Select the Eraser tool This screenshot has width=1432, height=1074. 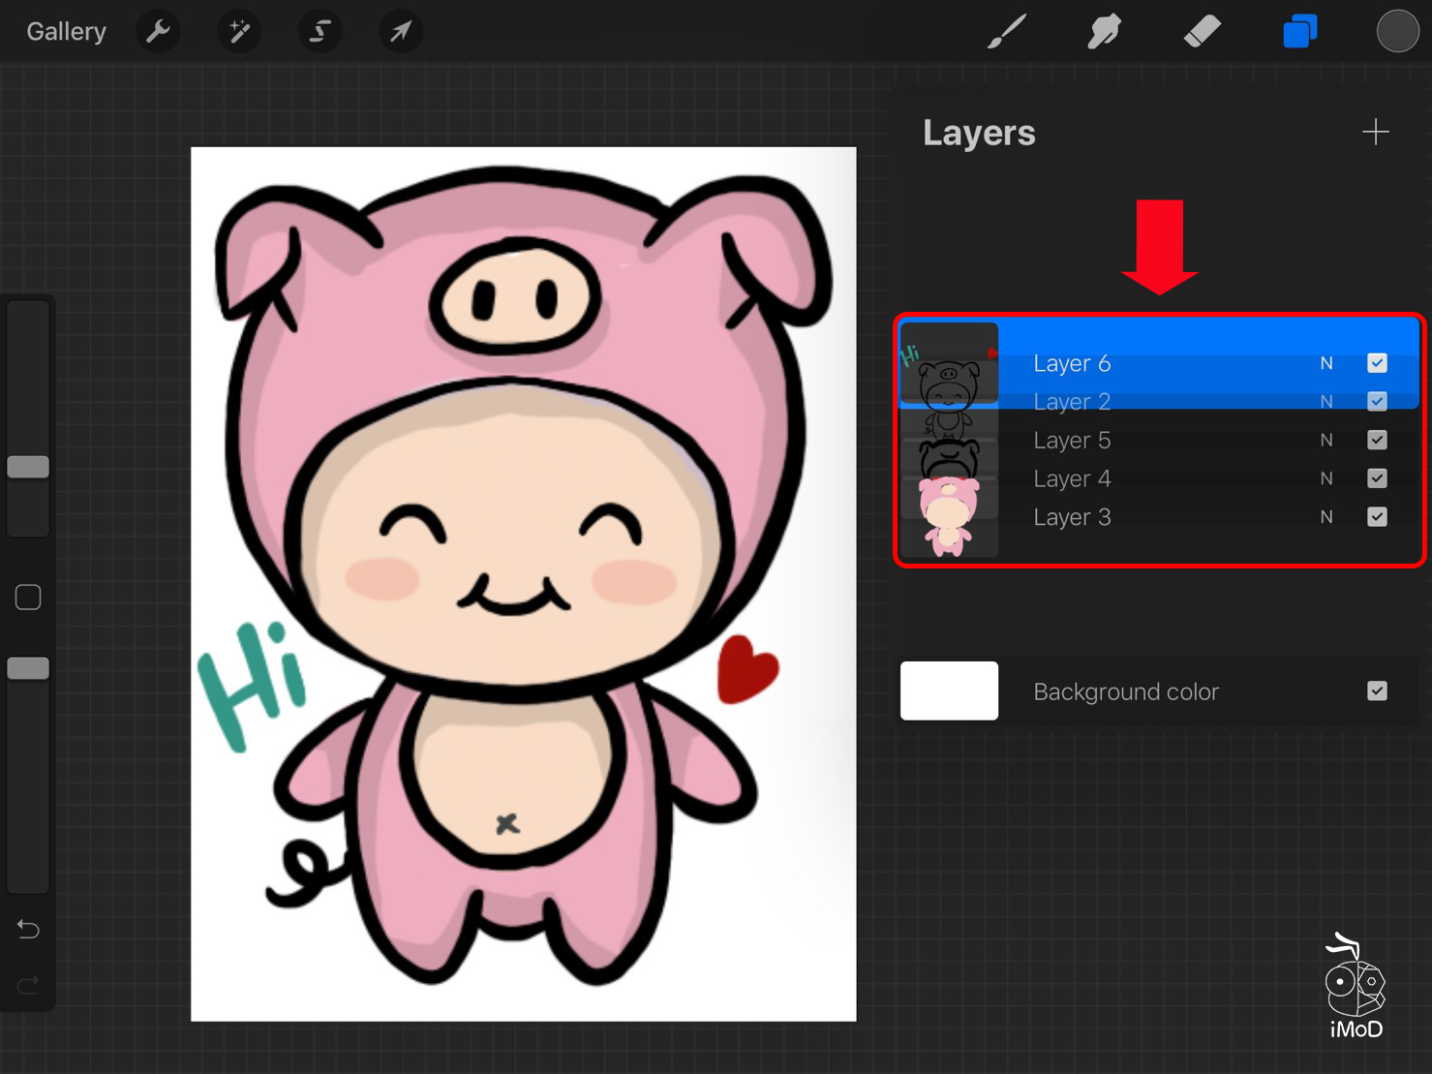pos(1202,32)
